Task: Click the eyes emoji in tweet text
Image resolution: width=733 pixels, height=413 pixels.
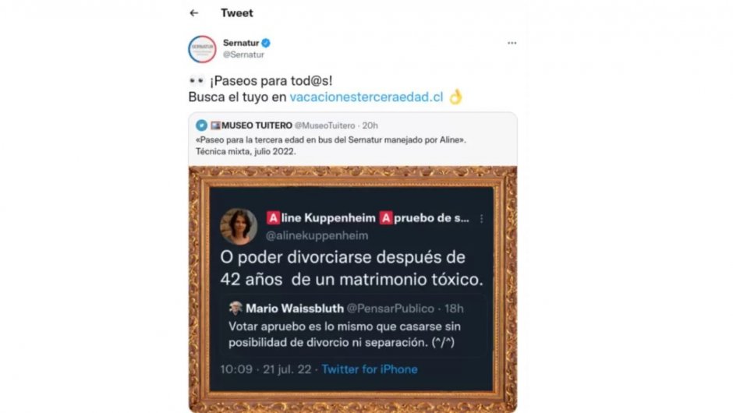Action: (x=197, y=81)
